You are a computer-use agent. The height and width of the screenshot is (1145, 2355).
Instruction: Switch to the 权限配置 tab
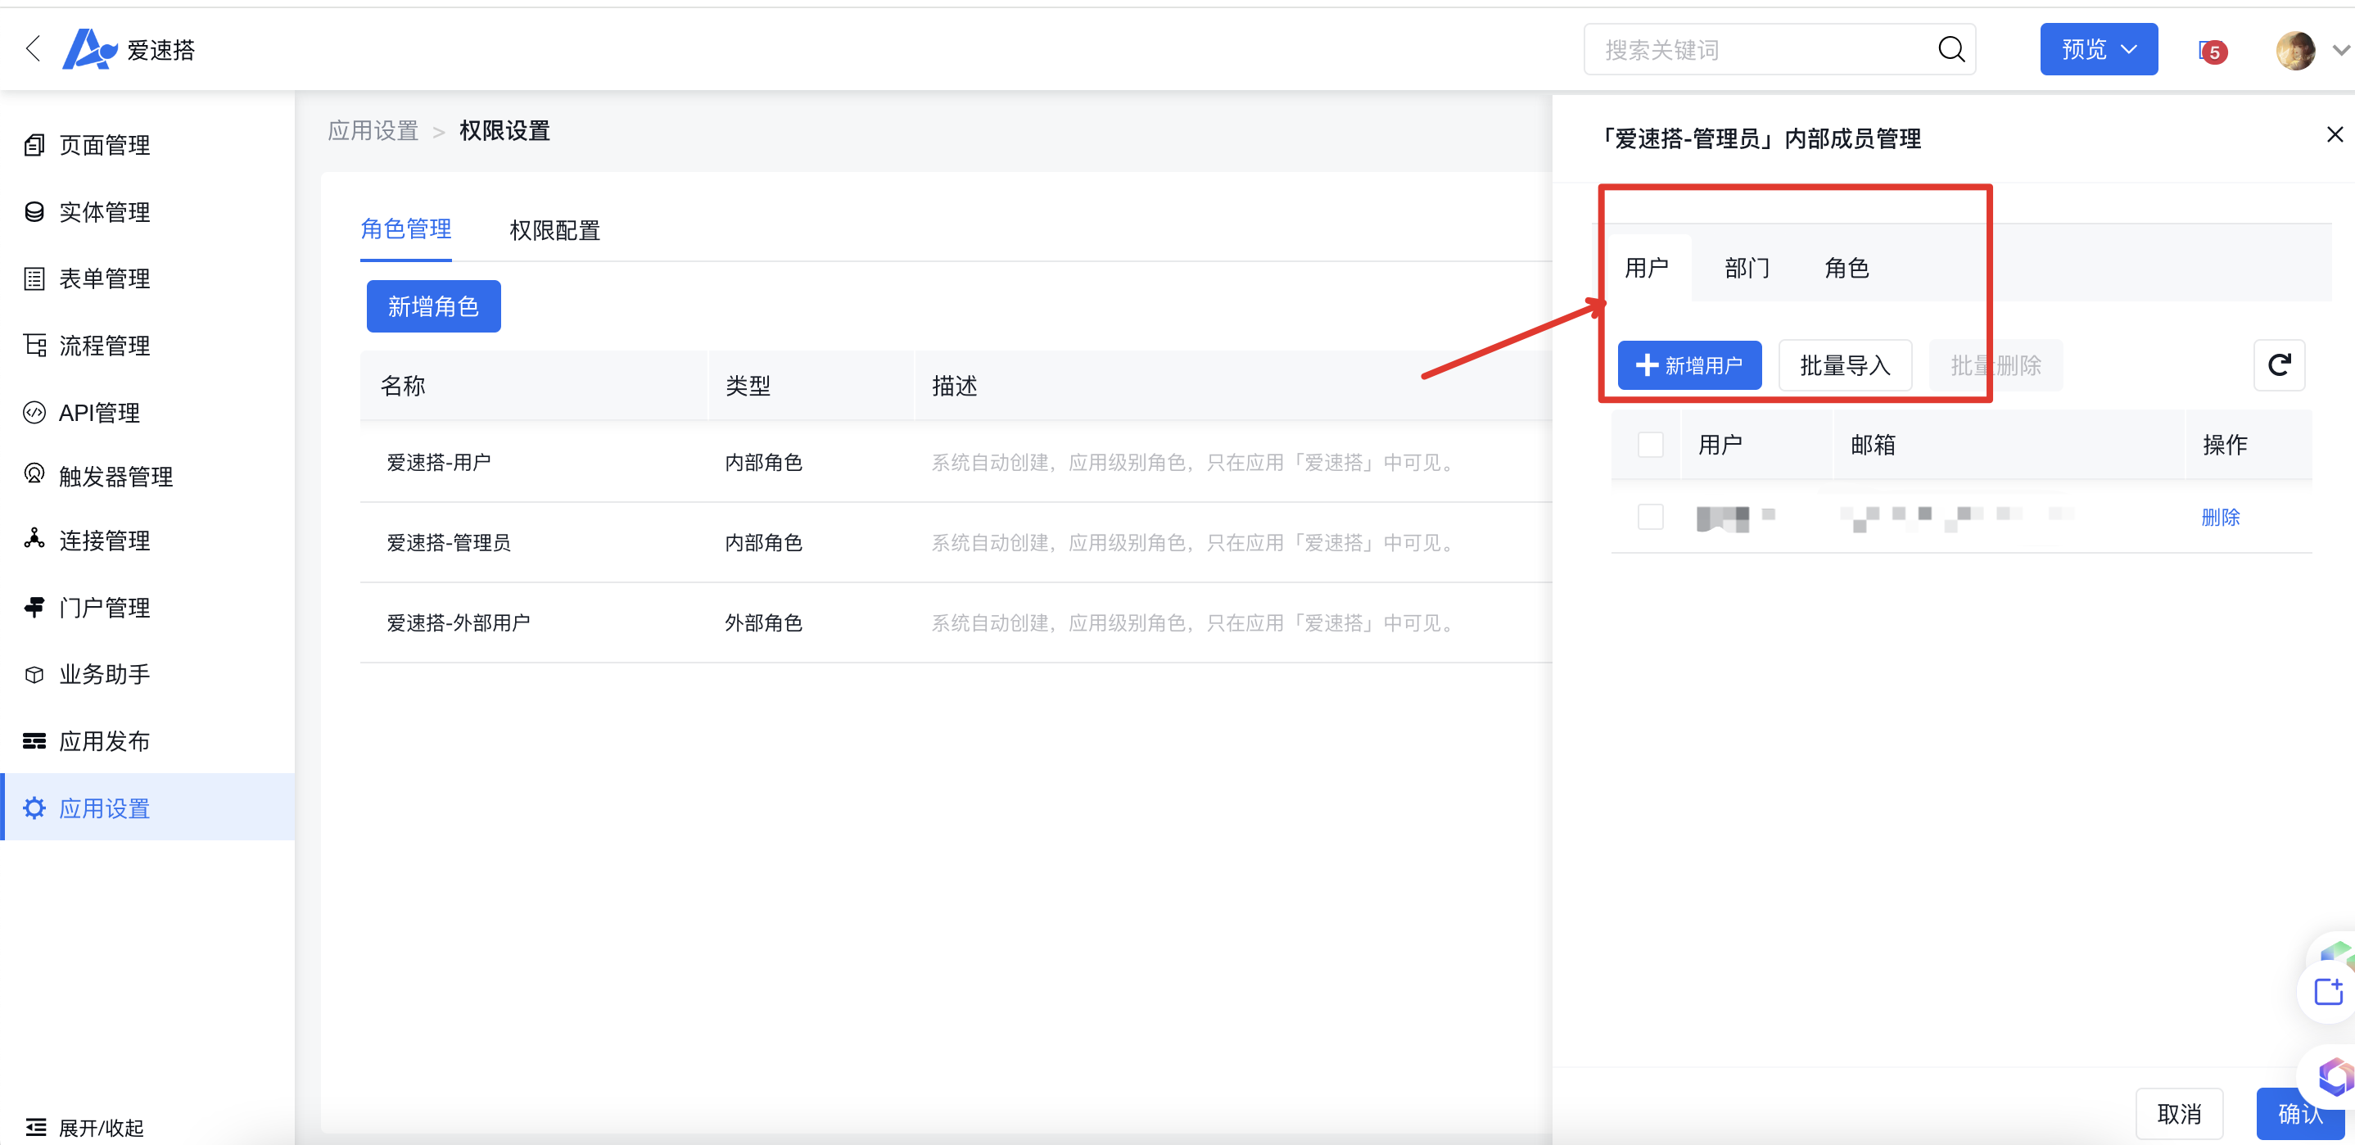pos(555,230)
